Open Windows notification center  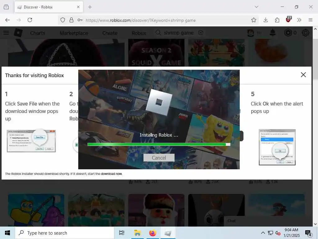[x=308, y=233]
